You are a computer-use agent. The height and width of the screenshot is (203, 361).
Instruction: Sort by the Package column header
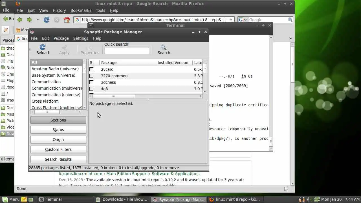pos(128,63)
